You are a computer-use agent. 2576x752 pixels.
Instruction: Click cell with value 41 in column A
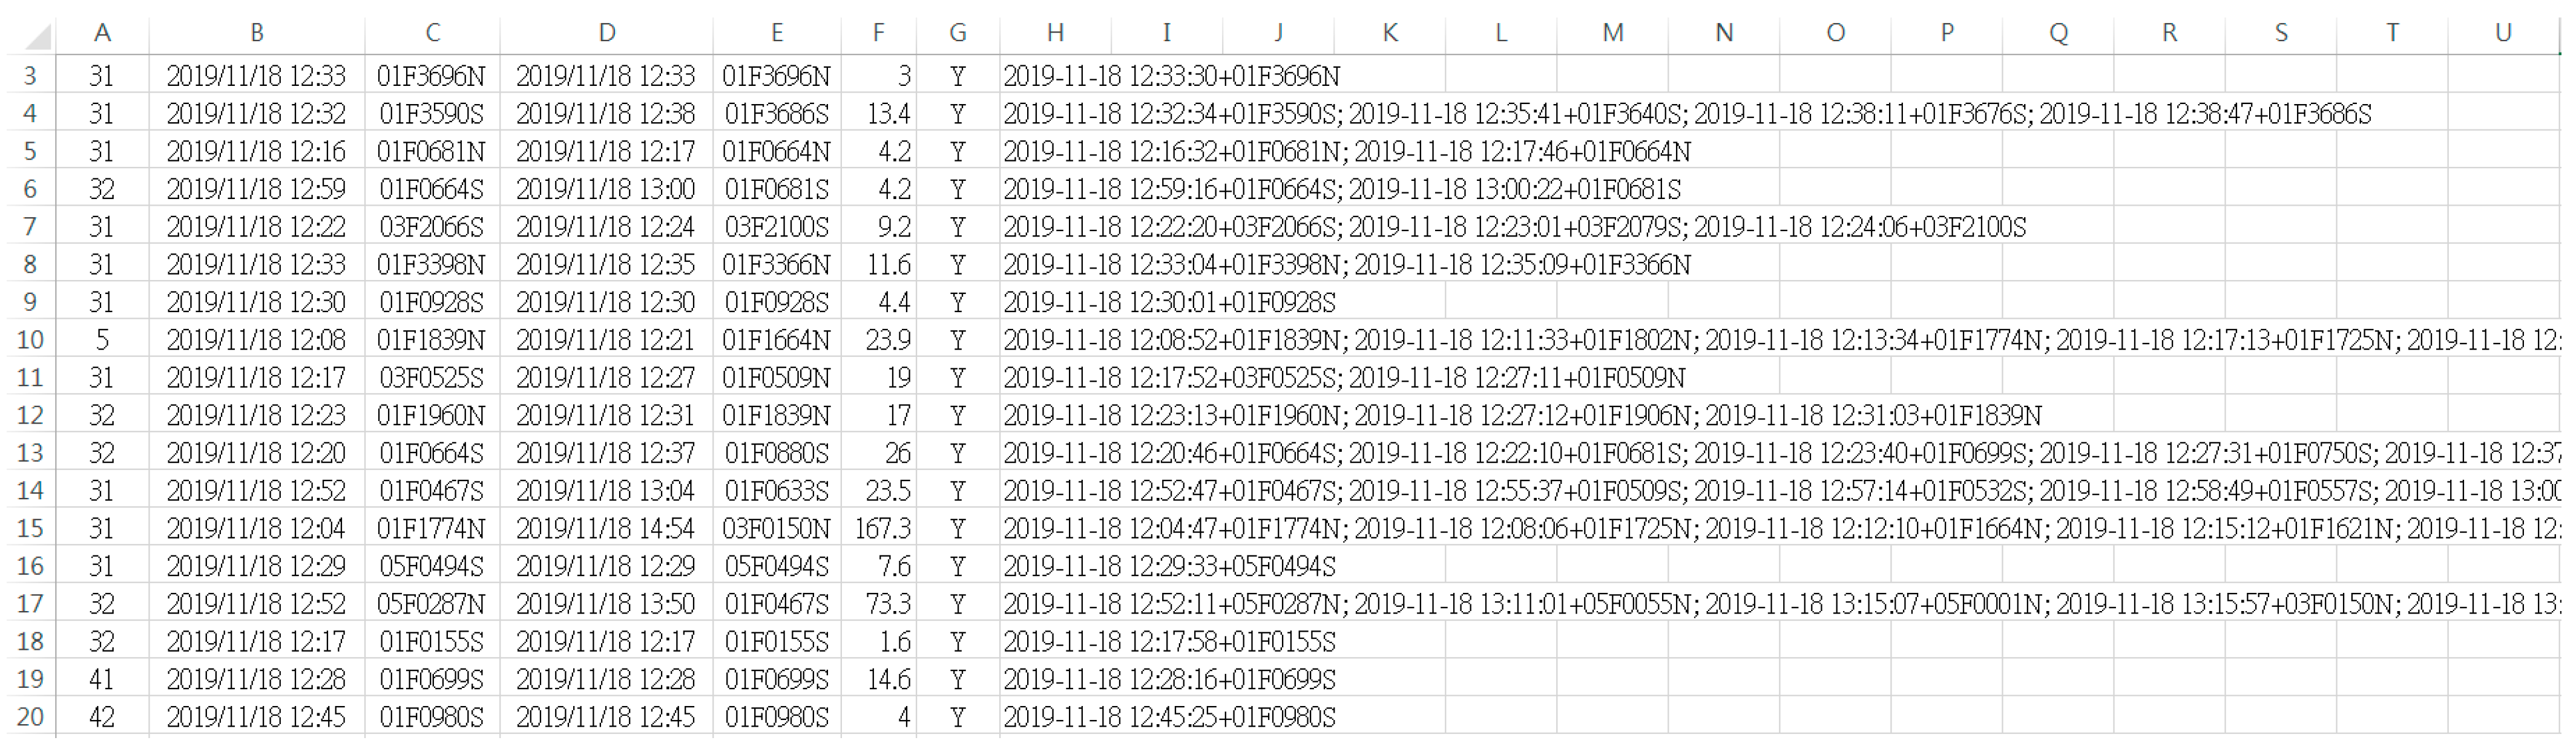click(x=101, y=680)
